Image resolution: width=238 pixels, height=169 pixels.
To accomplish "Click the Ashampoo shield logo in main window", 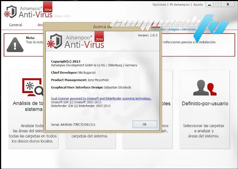I will (x=10, y=12).
